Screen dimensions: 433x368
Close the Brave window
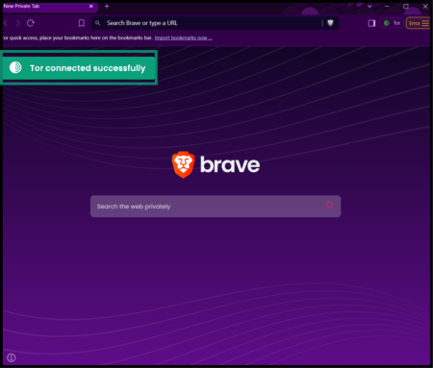coord(425,6)
